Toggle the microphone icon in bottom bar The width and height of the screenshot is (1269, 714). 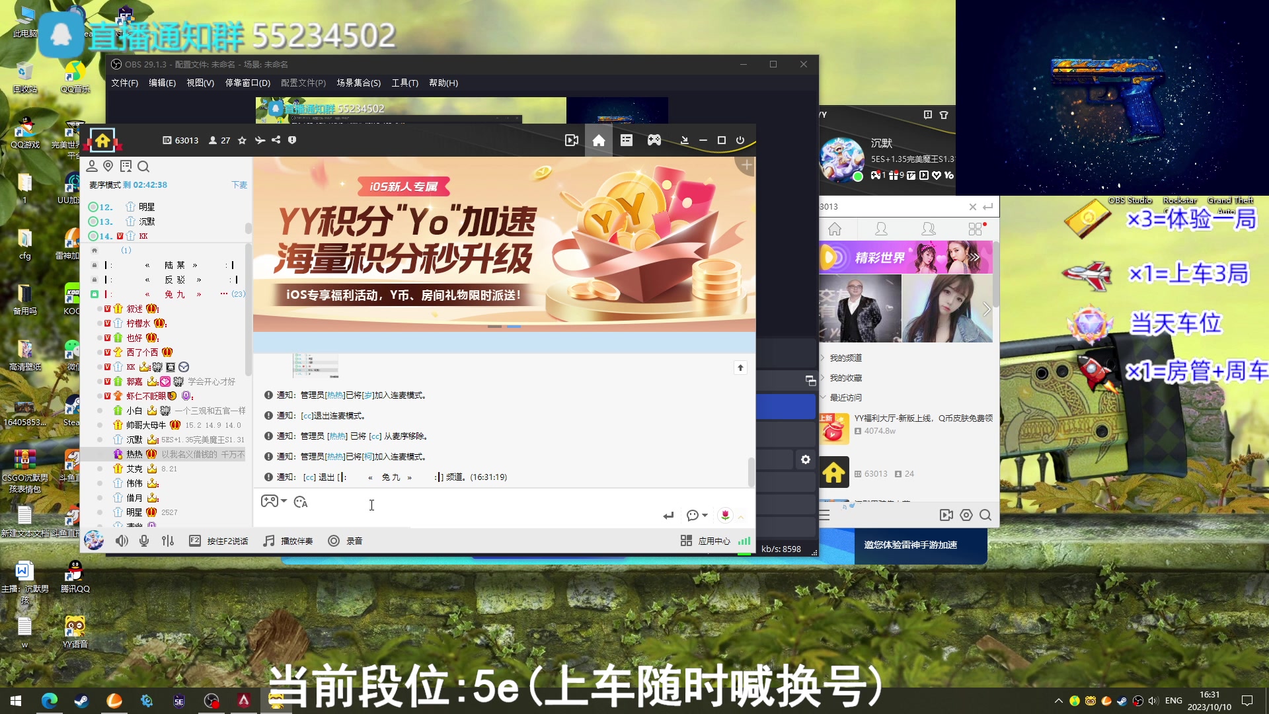[x=144, y=541]
